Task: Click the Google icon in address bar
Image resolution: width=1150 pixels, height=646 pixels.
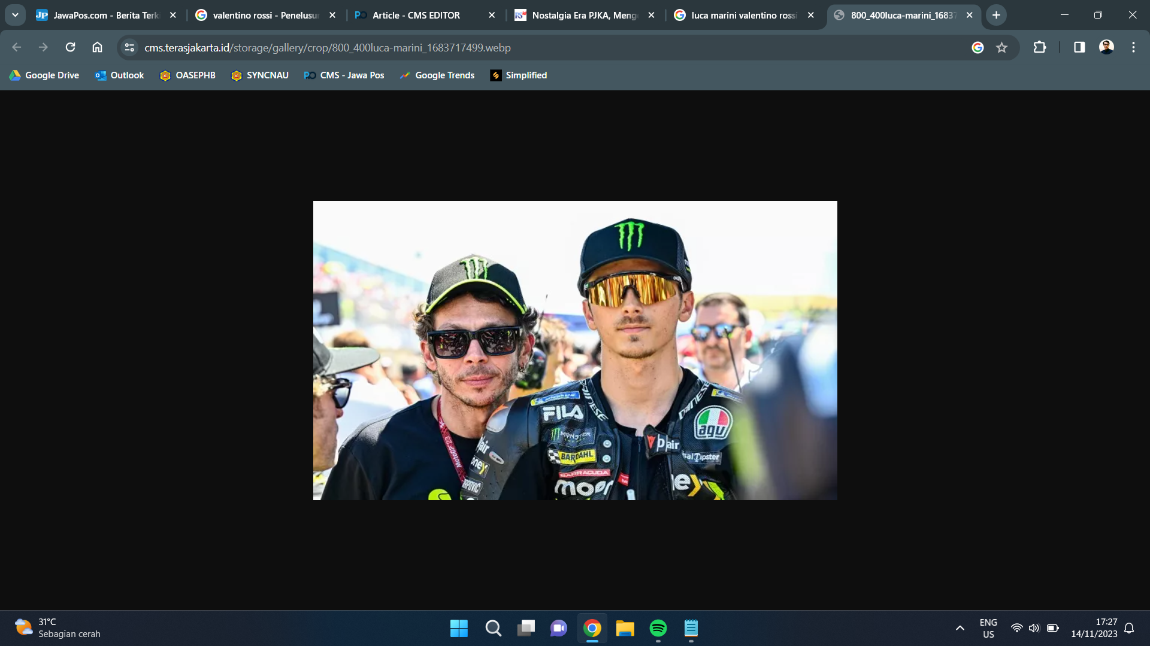Action: [978, 47]
